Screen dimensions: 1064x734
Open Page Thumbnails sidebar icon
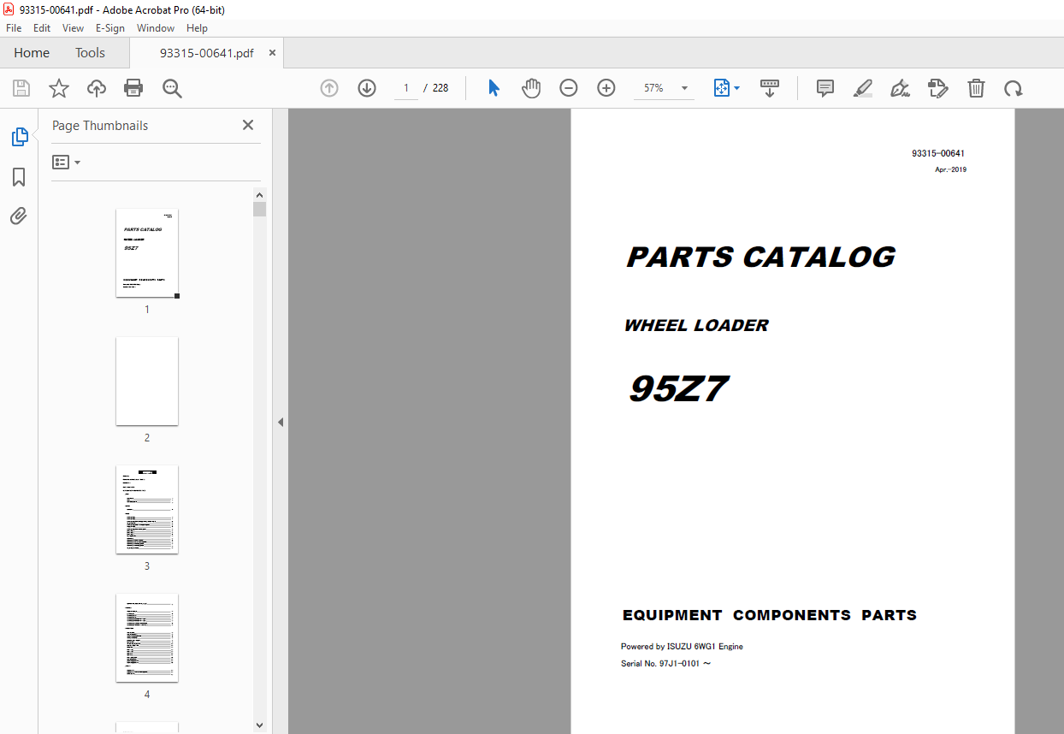pos(19,136)
